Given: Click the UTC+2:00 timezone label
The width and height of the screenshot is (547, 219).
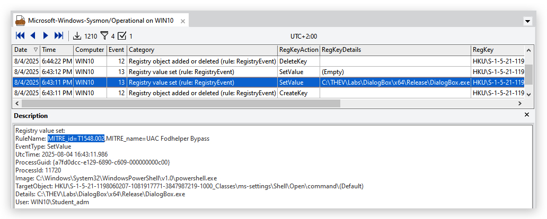Looking at the screenshot, I should 304,36.
